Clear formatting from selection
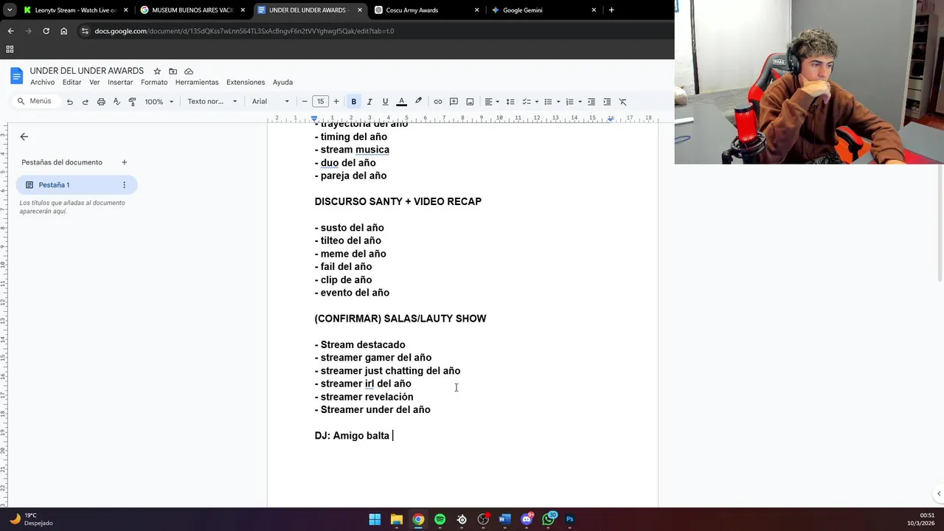The width and height of the screenshot is (944, 531). 622,102
